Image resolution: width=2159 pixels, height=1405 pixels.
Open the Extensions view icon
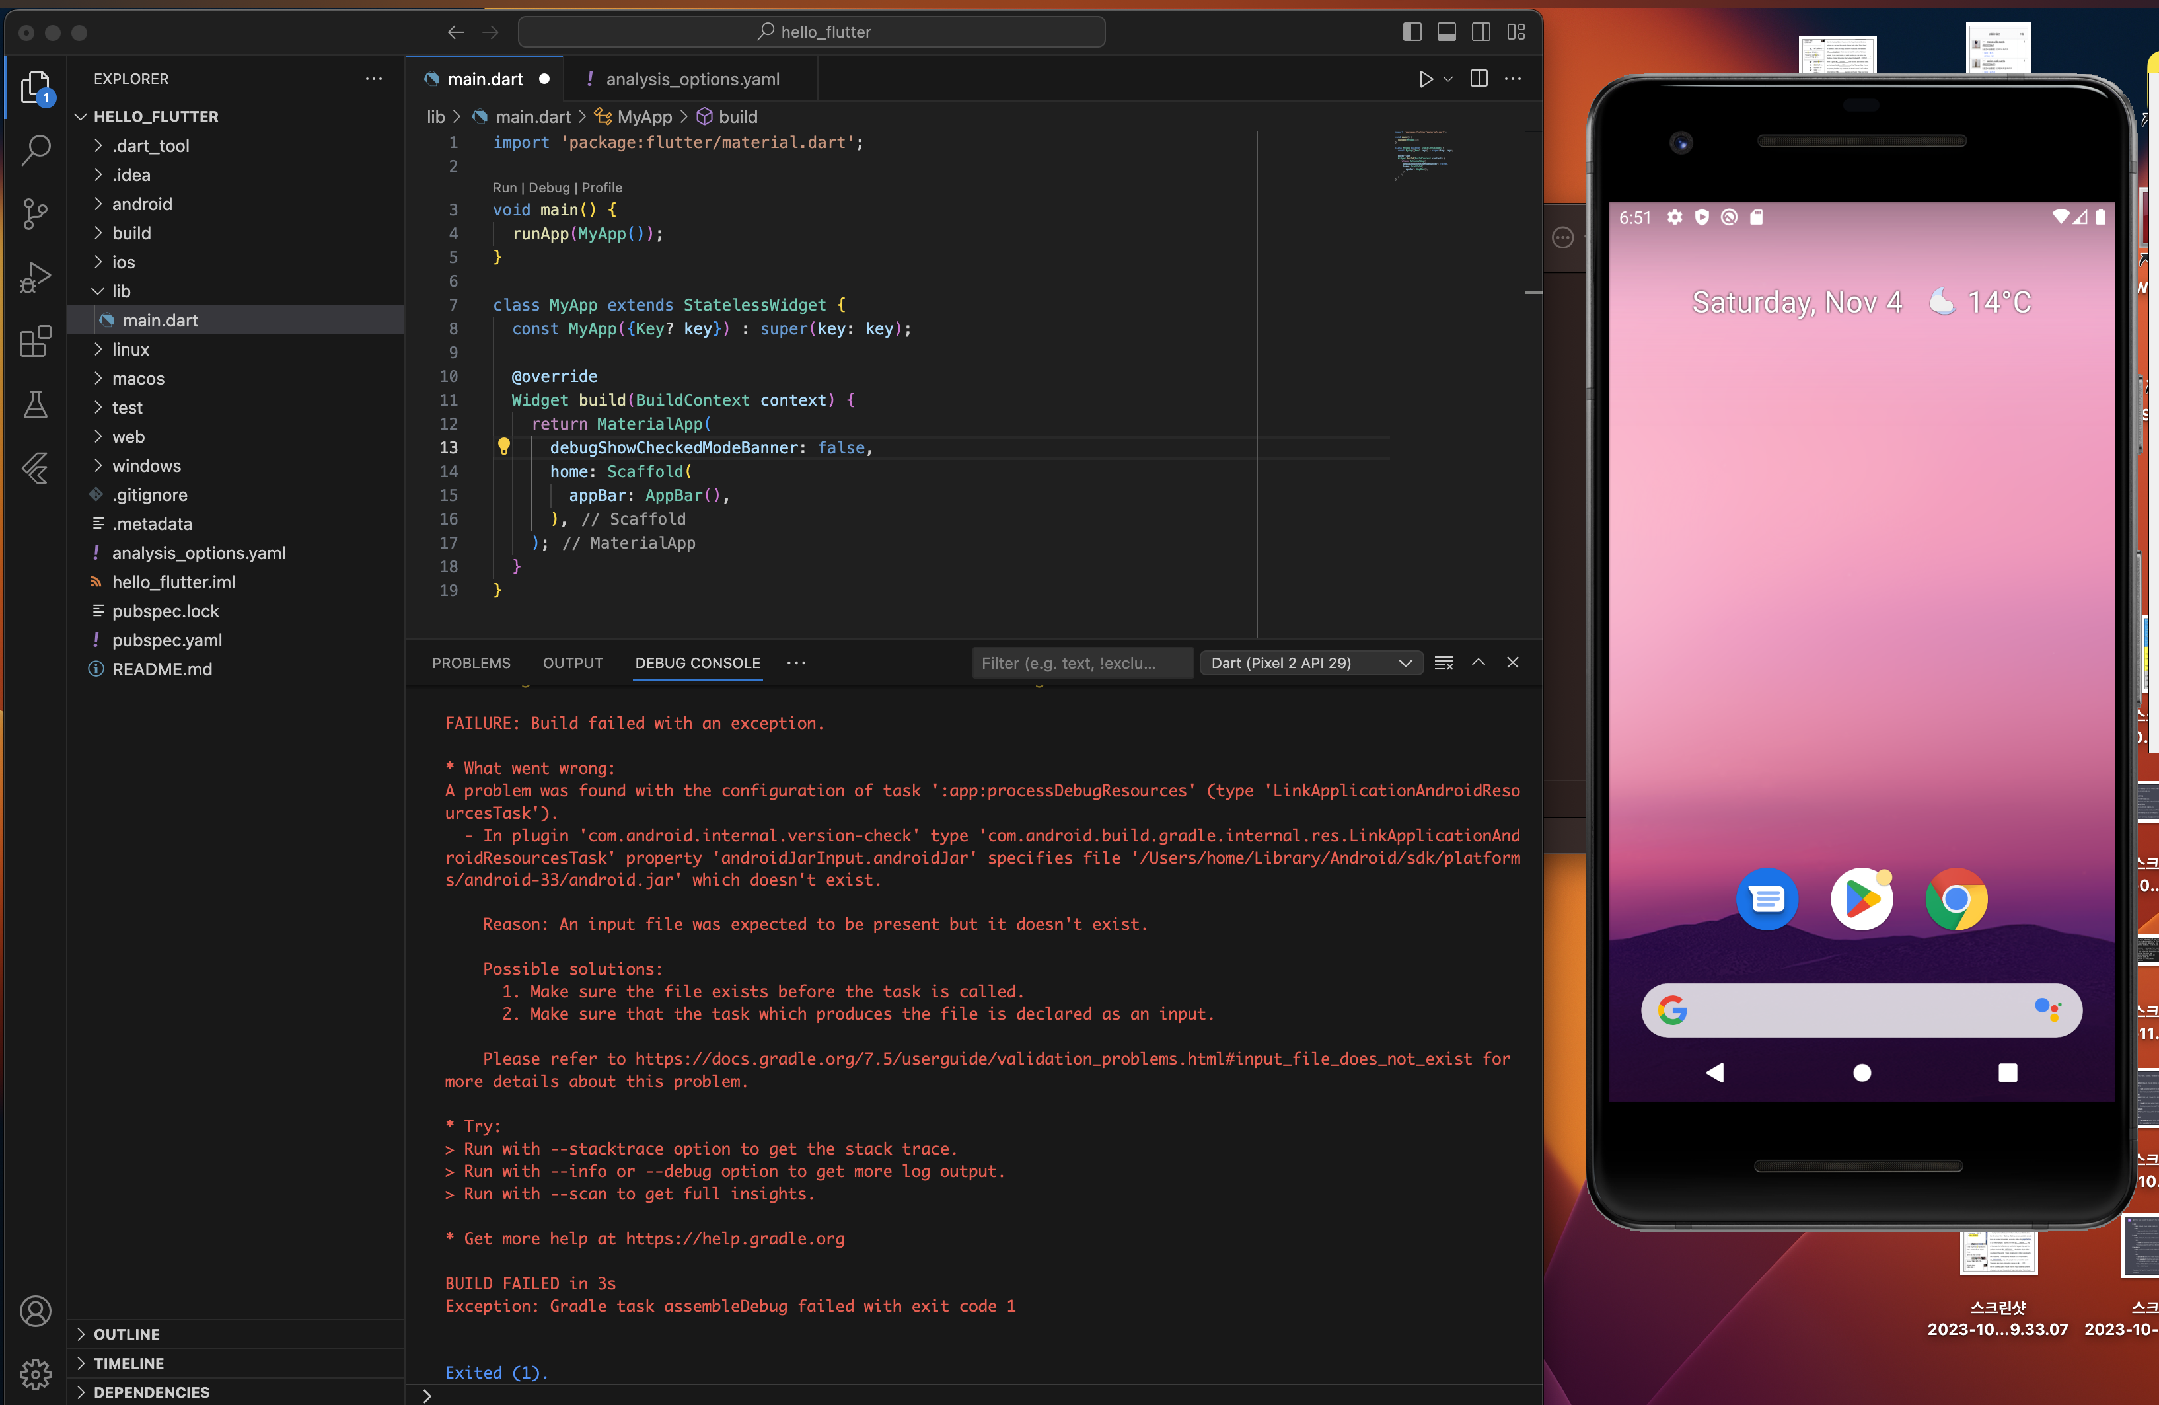point(36,341)
